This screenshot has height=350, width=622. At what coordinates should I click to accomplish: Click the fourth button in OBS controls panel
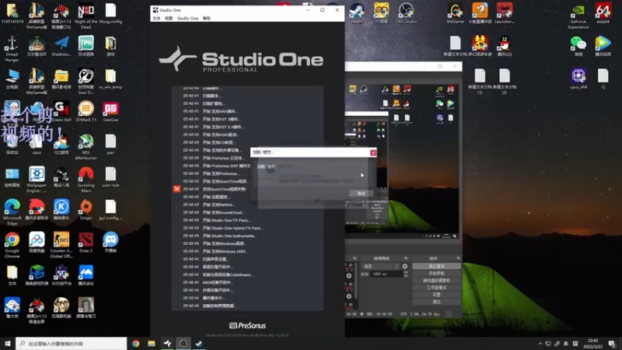click(x=436, y=288)
